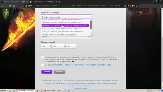Open footer Contrato do Utilizador link

tap(72, 83)
